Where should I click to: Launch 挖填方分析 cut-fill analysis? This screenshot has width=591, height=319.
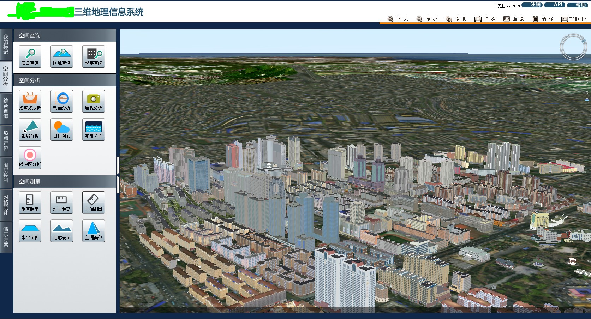(x=30, y=101)
